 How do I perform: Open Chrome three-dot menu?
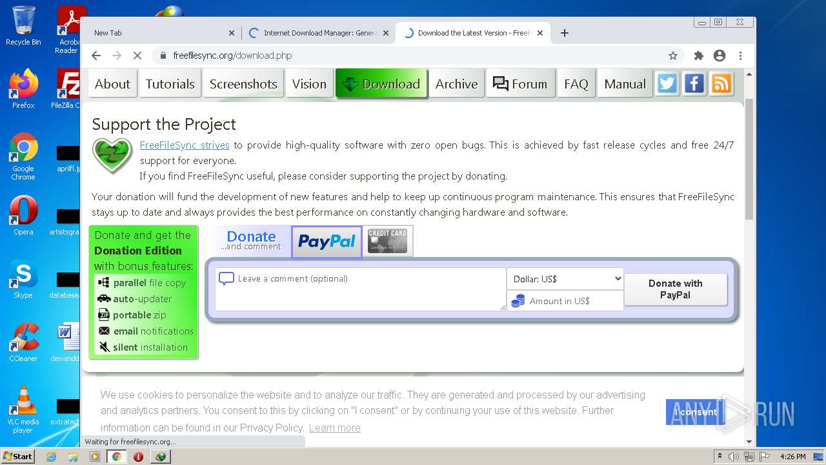point(741,56)
